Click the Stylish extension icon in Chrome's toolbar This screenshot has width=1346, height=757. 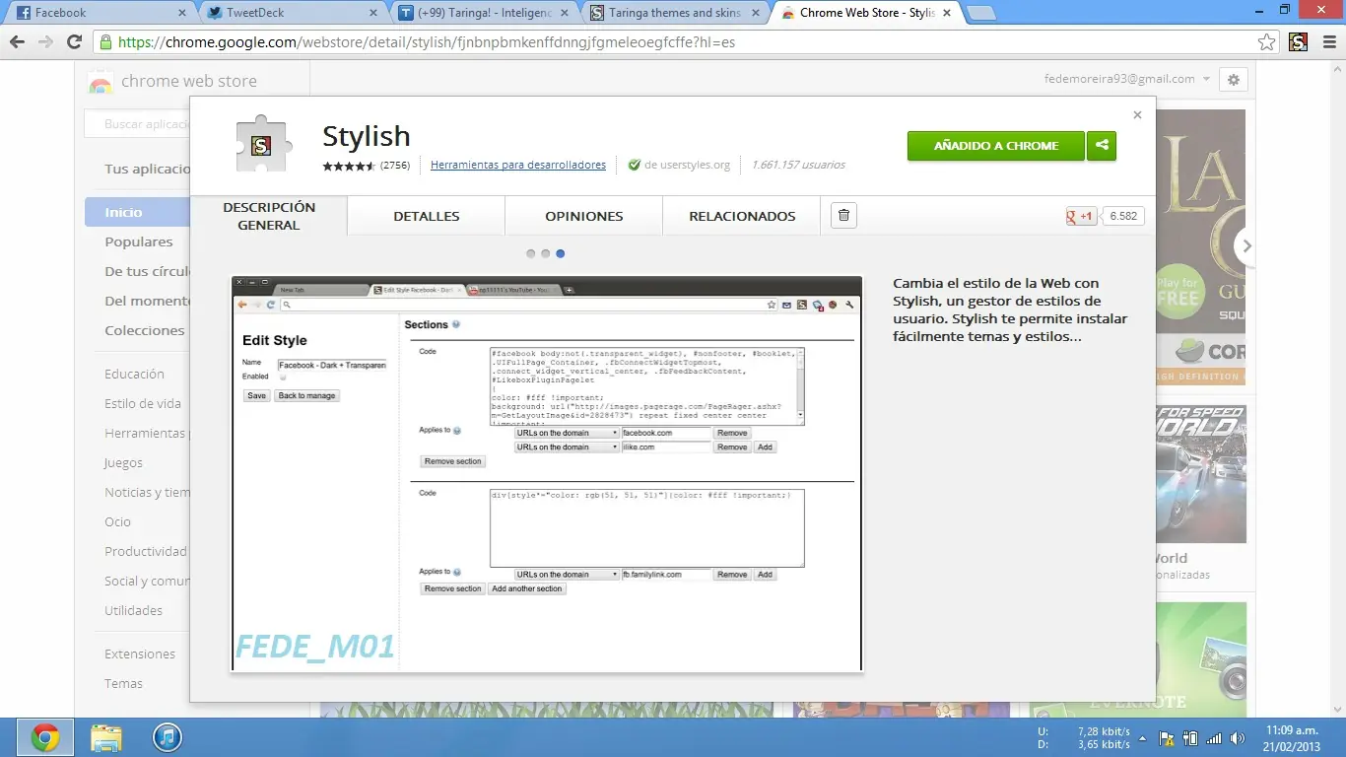(1298, 42)
